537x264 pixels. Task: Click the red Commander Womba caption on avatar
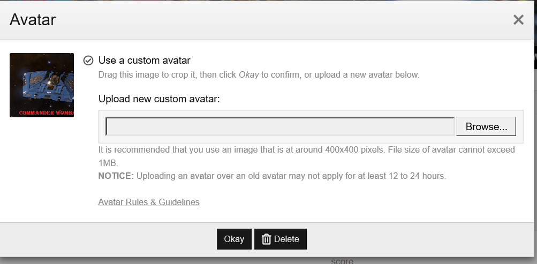pos(46,112)
